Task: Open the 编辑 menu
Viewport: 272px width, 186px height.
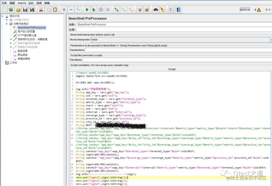Action: [x=12, y=3]
